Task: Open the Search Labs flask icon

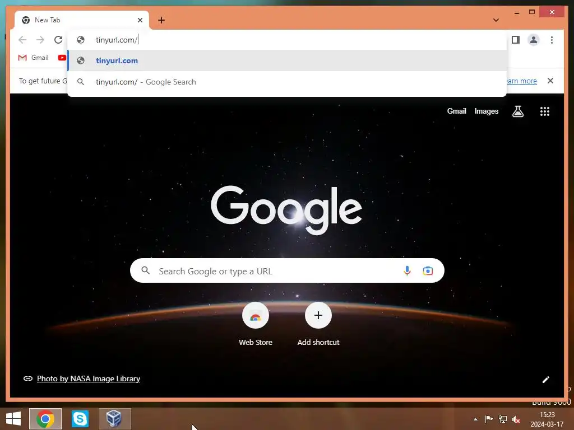Action: 517,111
